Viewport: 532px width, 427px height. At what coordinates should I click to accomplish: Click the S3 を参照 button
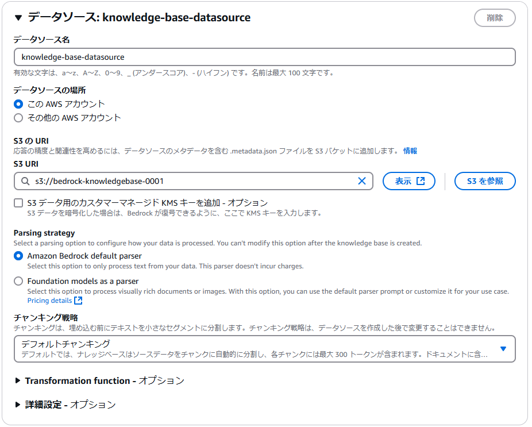click(485, 181)
